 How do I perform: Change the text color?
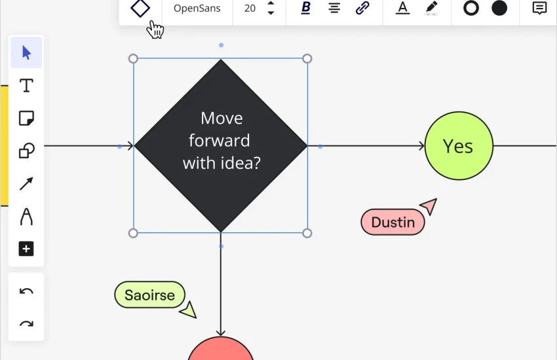point(403,9)
